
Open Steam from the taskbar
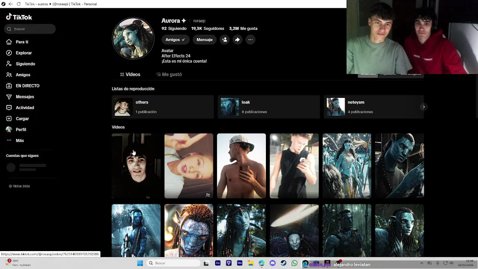click(x=284, y=263)
